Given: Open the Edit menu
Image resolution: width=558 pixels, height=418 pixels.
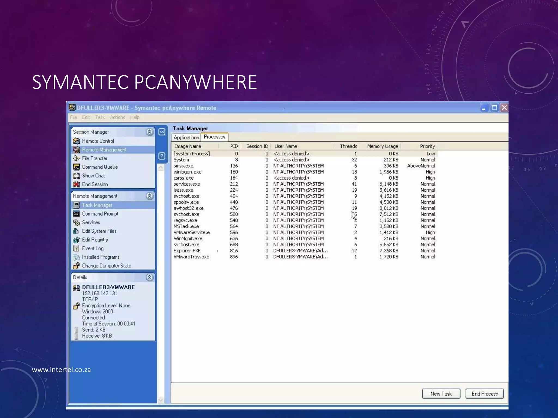Looking at the screenshot, I should [x=86, y=117].
